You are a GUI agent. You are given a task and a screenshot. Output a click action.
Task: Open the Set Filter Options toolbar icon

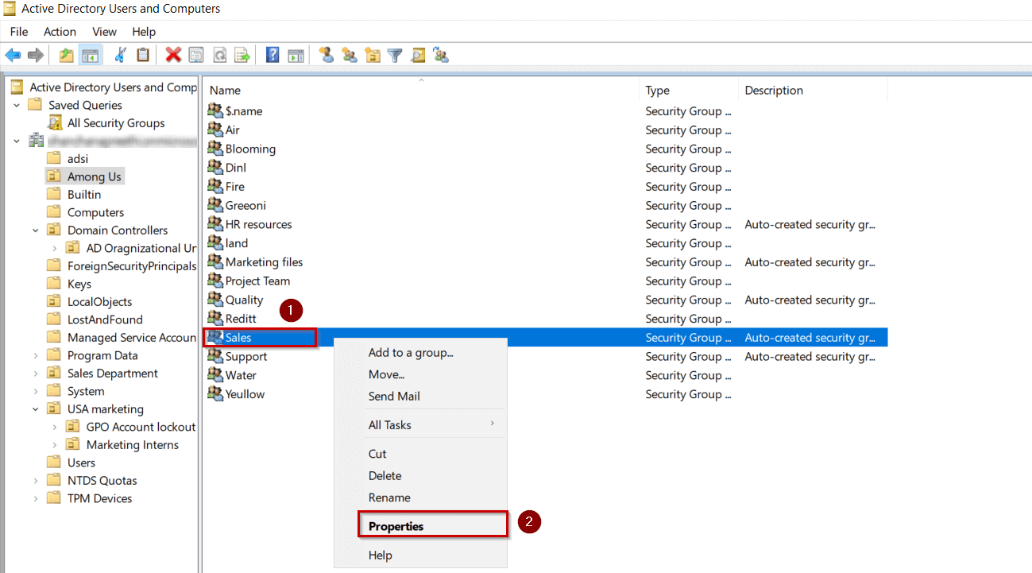394,55
